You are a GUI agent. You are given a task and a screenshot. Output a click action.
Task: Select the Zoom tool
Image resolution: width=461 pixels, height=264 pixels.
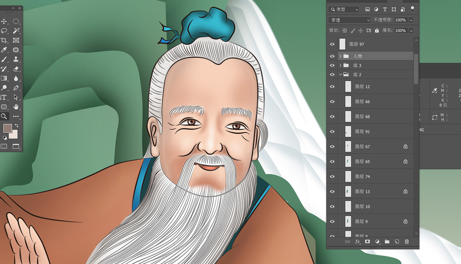[x=4, y=116]
